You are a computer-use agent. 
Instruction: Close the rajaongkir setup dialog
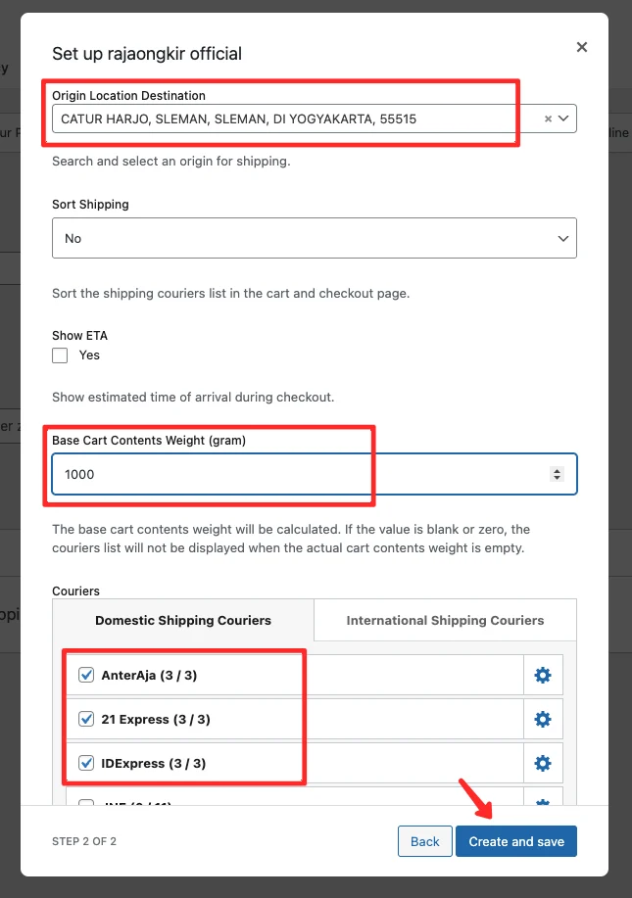[x=581, y=47]
